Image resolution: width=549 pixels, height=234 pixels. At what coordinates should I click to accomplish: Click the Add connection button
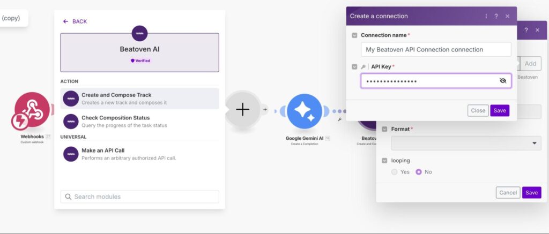click(x=530, y=64)
